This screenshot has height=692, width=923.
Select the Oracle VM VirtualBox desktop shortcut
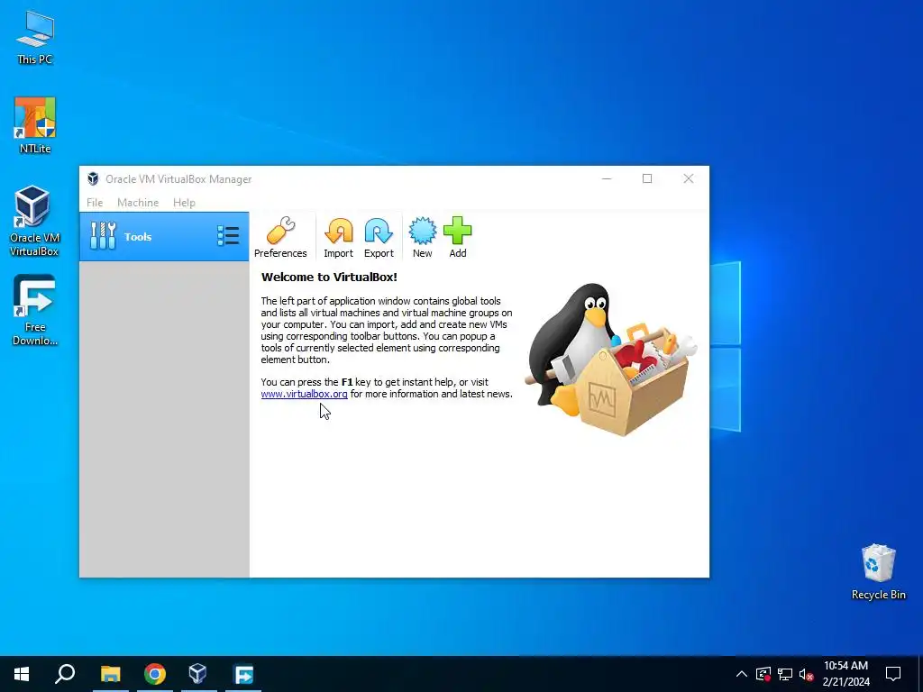point(34,222)
